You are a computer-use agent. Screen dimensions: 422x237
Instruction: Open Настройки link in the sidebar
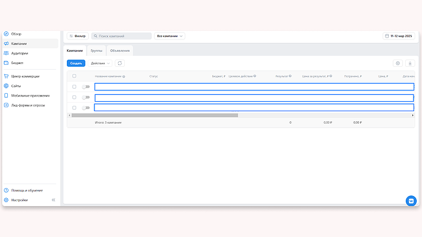[x=19, y=200]
